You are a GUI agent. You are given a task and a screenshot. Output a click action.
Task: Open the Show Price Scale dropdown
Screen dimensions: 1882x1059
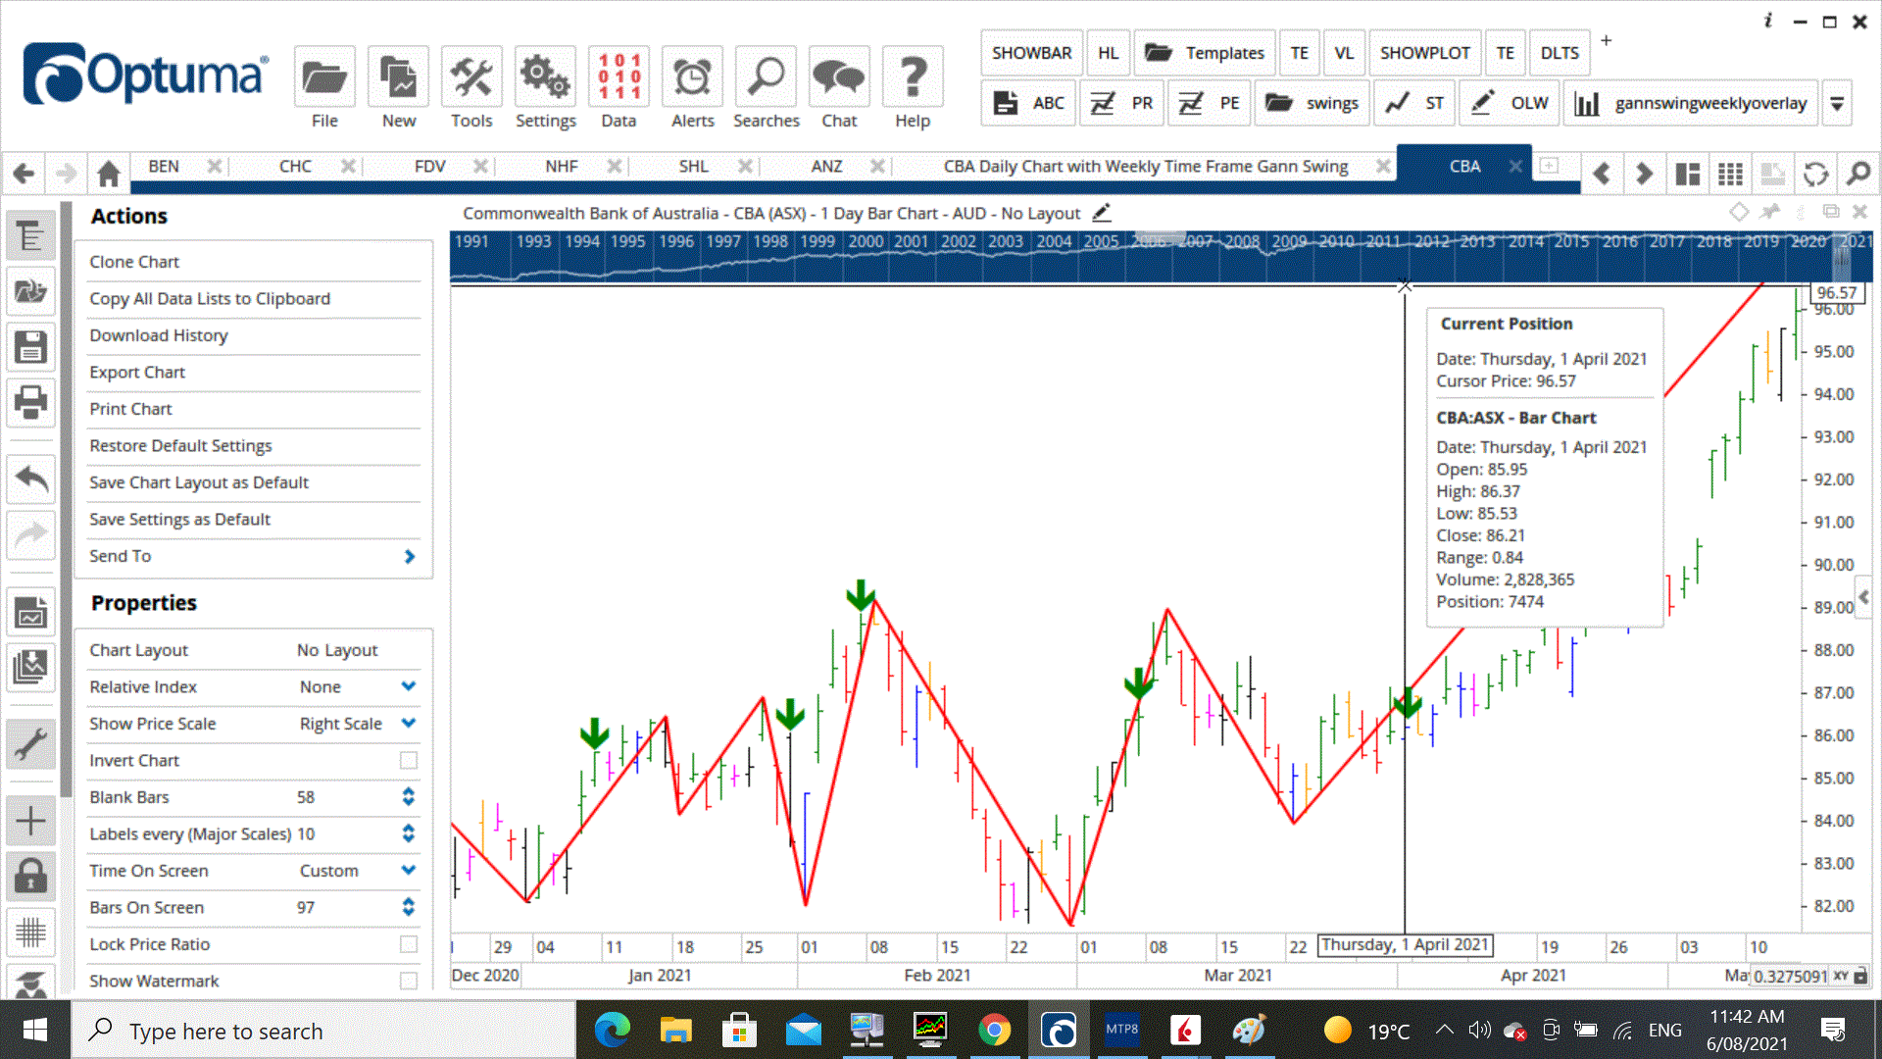tap(409, 724)
